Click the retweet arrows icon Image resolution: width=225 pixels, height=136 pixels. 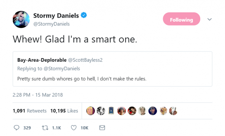pos(45,128)
